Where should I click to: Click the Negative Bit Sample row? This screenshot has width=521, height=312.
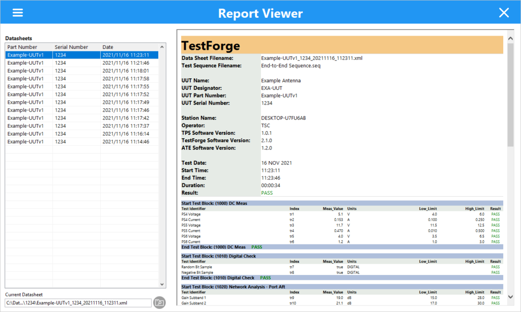tap(342, 272)
